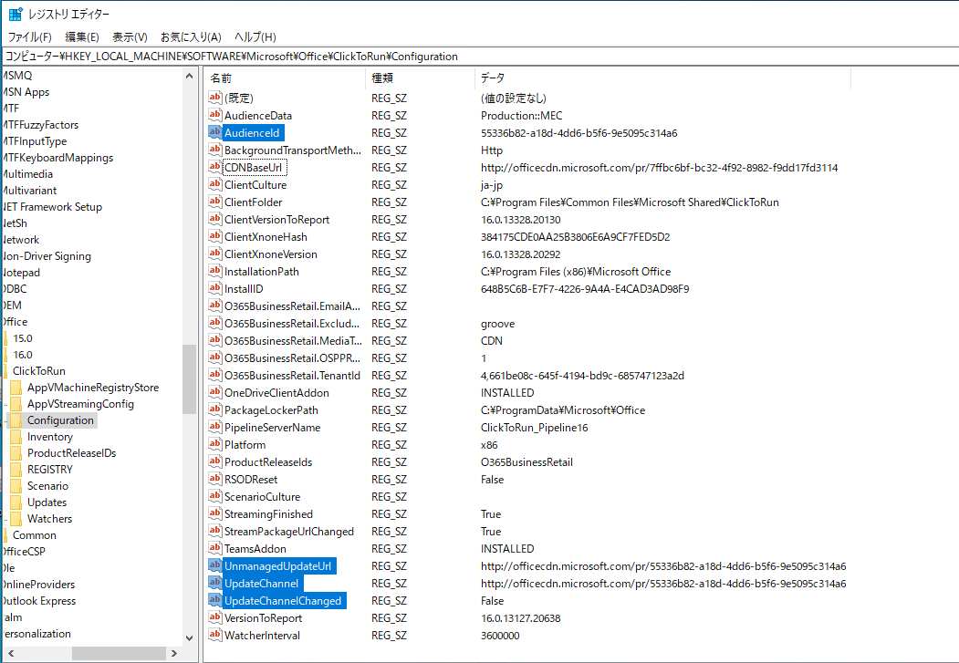This screenshot has height=663, width=959.
Task: Click the Production::MEC data cell
Action: (x=521, y=116)
